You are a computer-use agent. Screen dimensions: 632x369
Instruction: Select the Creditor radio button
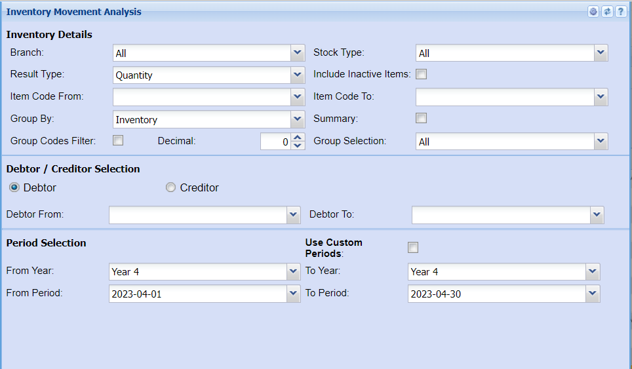pyautogui.click(x=171, y=187)
